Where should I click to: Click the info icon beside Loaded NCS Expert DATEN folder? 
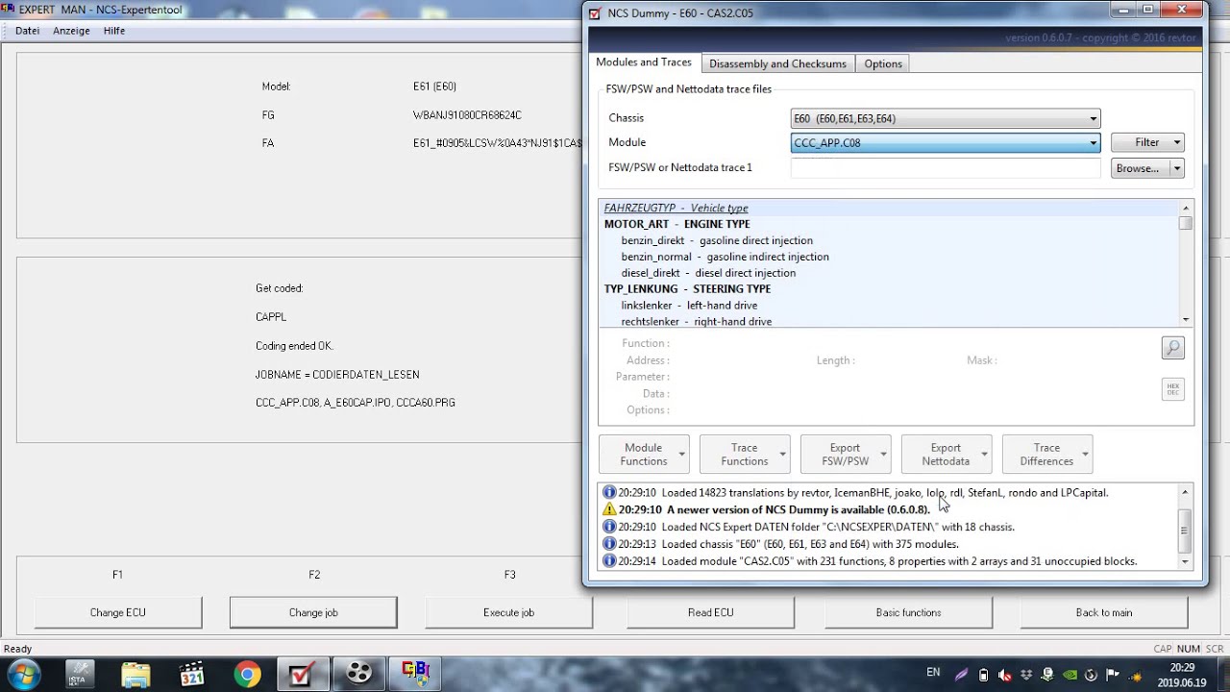pyautogui.click(x=609, y=527)
